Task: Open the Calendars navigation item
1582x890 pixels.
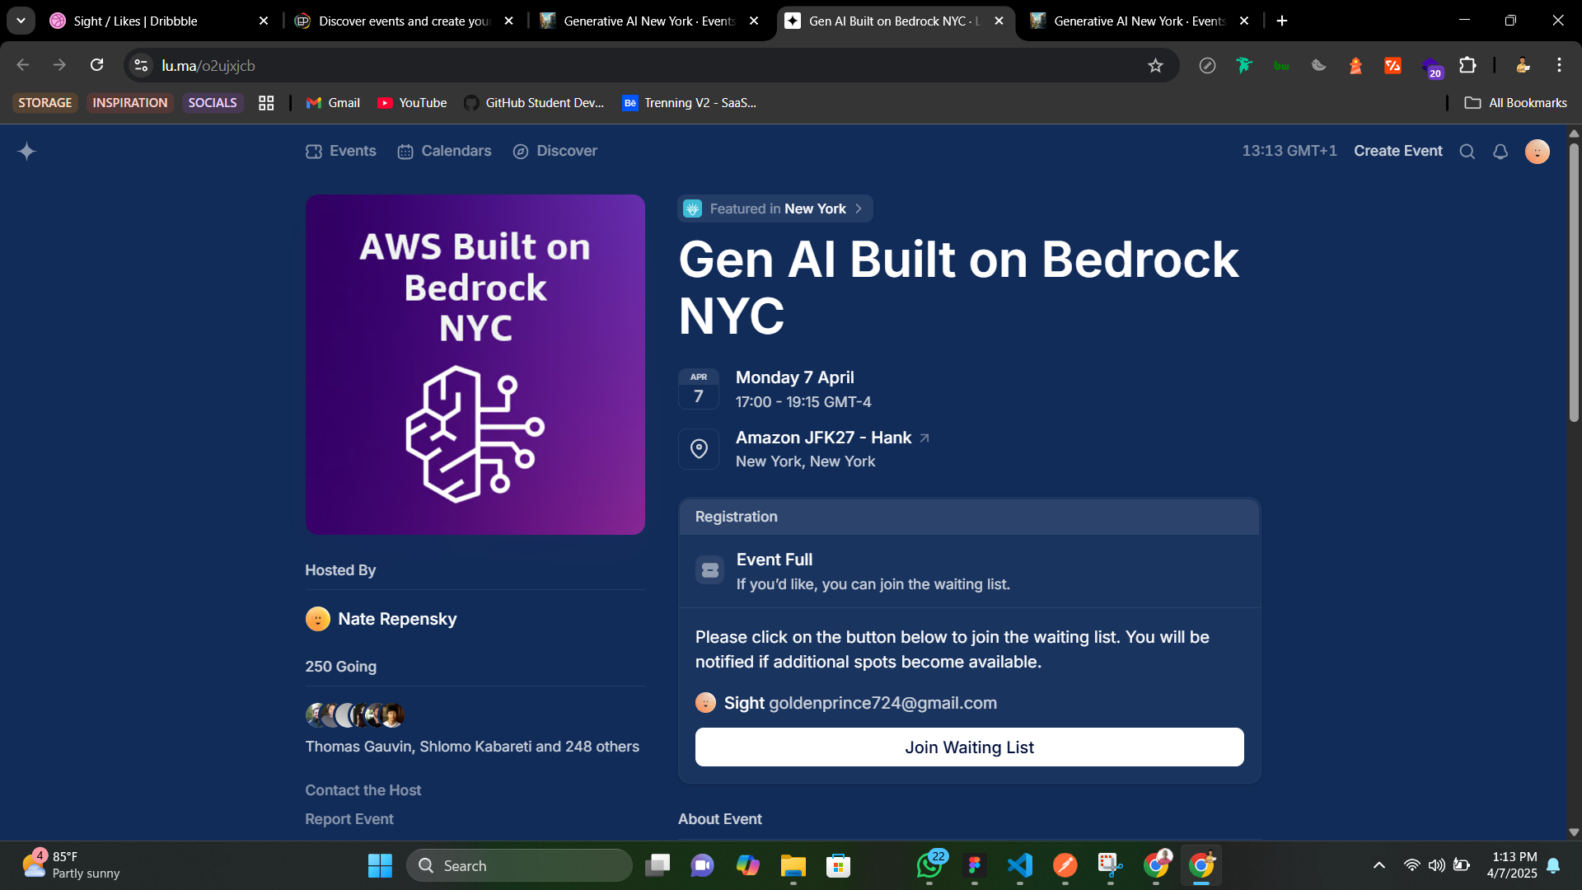Action: [445, 152]
